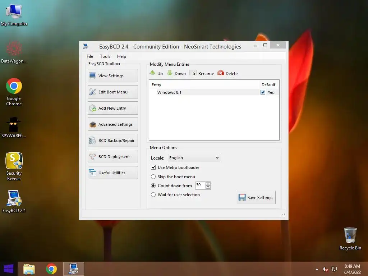368x276 pixels.
Task: Select Wait for user selection option
Action: (153, 194)
